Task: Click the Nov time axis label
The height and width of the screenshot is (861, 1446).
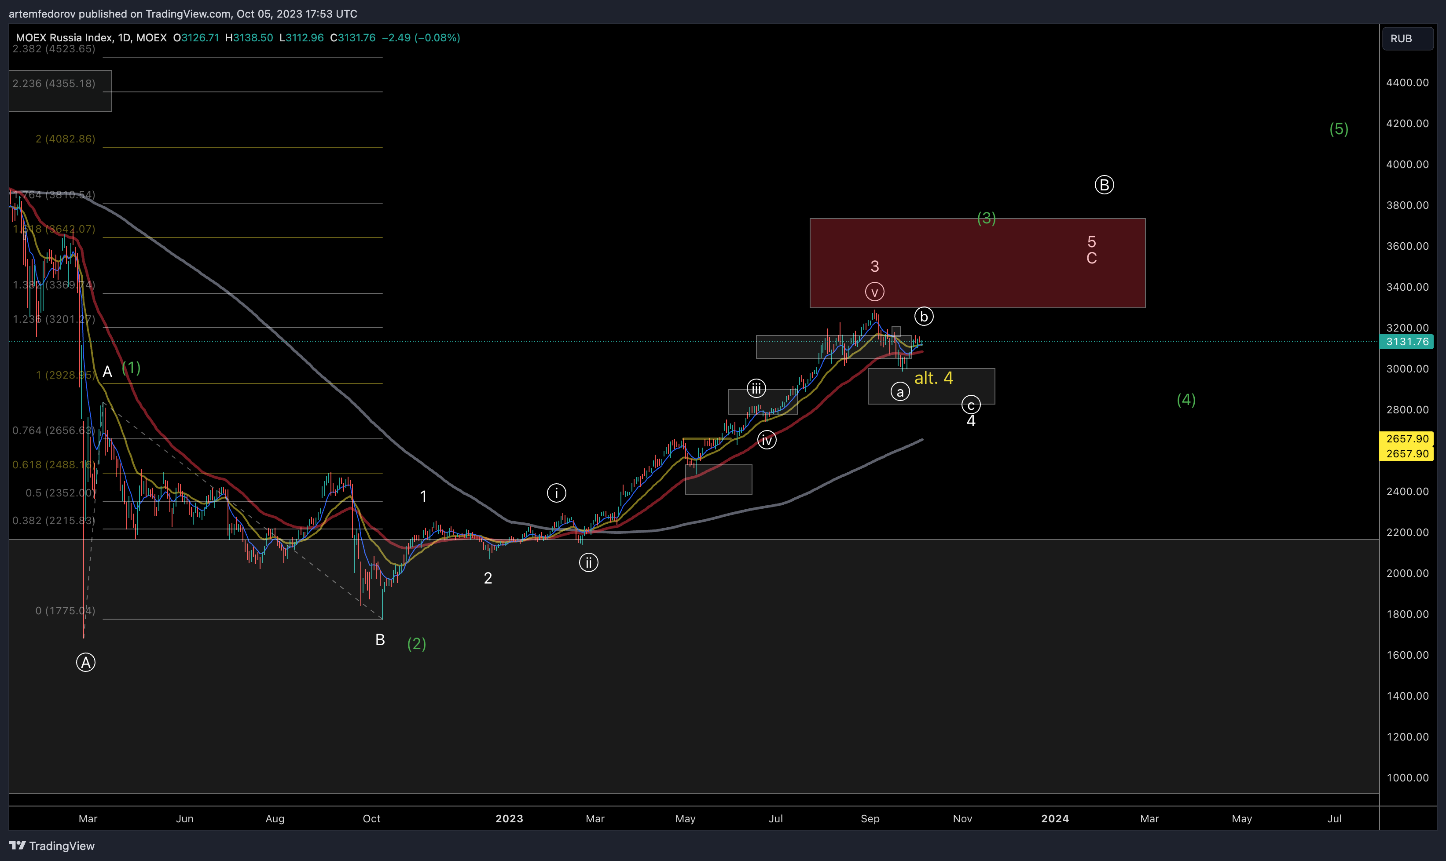Action: [962, 819]
